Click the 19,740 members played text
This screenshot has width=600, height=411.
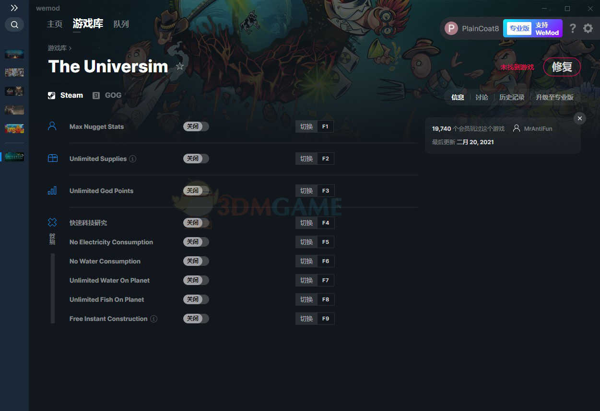pyautogui.click(x=468, y=129)
